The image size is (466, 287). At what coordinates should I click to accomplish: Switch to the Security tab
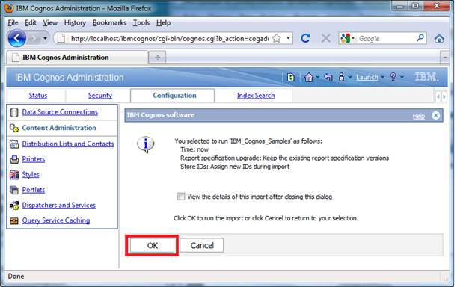100,96
